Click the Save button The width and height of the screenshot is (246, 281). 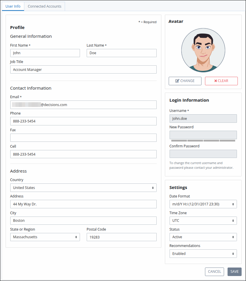(234, 272)
